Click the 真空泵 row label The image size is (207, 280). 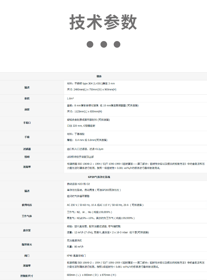point(27,230)
